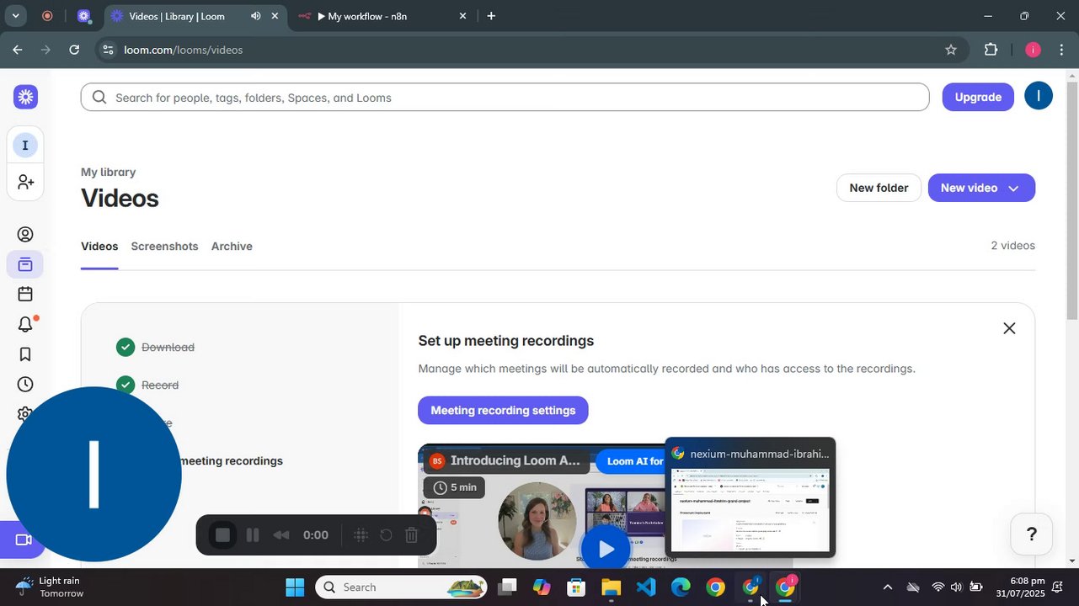Screen dimensions: 1079x606
Task: Open the invite teammates icon
Action: (x=25, y=182)
